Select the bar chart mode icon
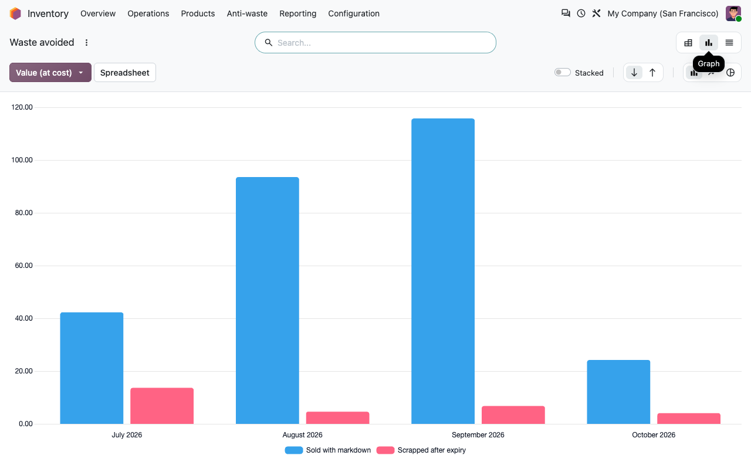 (x=694, y=73)
